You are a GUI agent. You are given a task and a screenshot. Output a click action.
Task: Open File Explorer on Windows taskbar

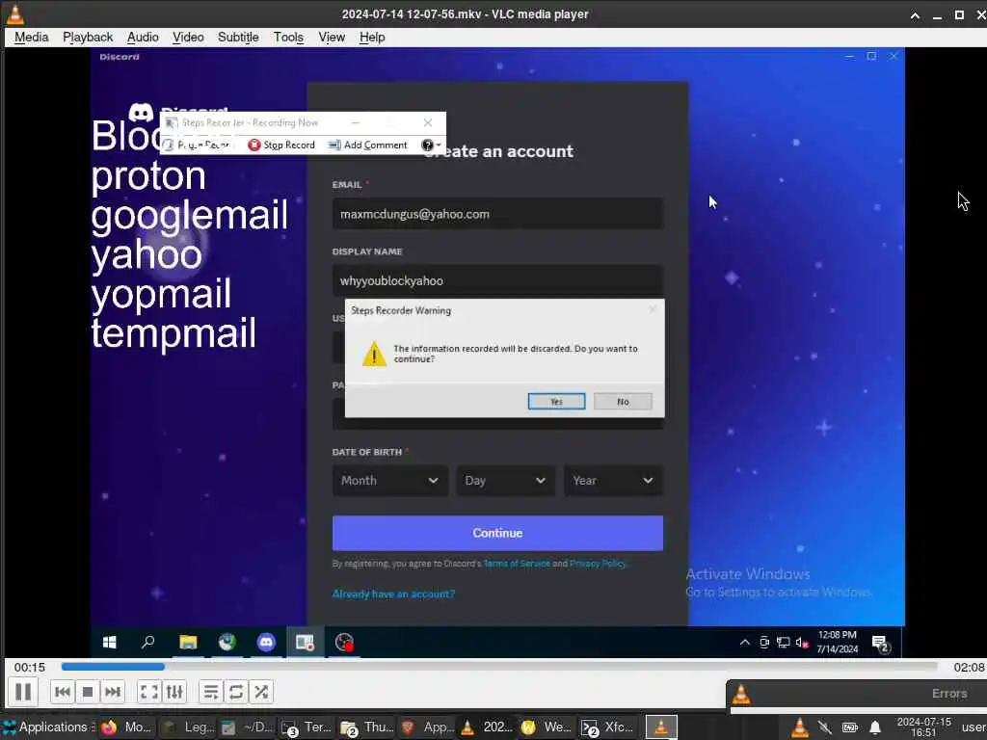point(188,642)
